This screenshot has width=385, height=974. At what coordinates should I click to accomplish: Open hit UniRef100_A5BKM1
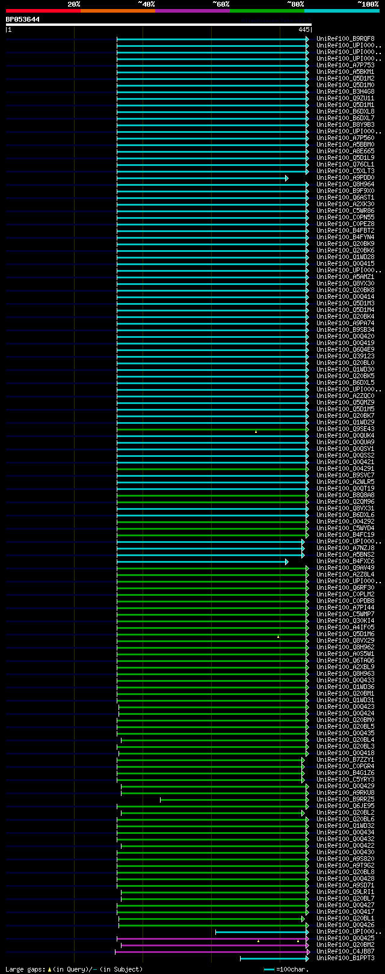click(x=345, y=72)
